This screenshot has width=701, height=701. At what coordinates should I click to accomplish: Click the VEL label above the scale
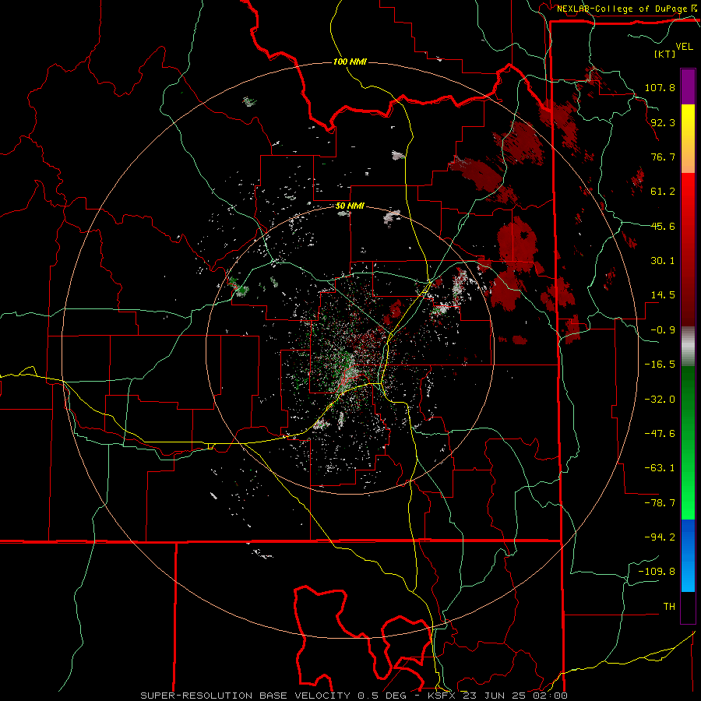[684, 47]
